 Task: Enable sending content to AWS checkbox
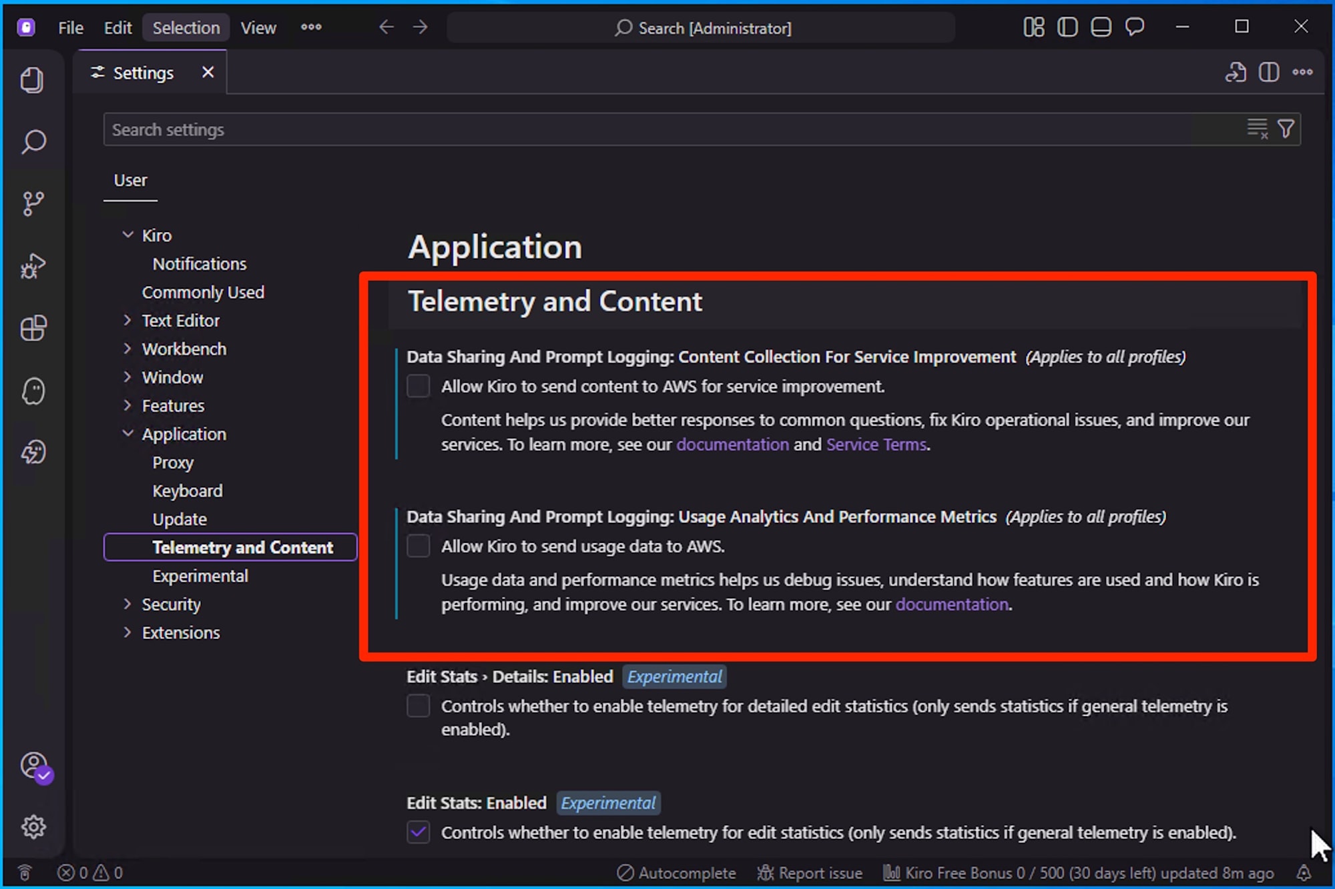coord(419,386)
